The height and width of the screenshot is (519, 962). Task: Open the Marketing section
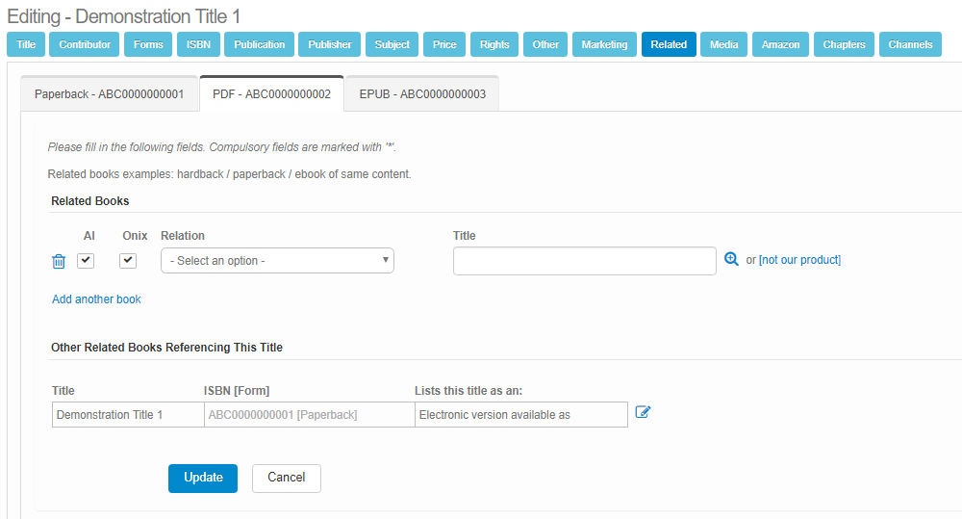click(x=604, y=44)
